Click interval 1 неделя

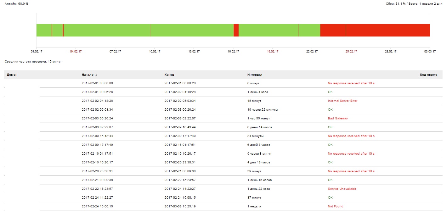pos(254,206)
